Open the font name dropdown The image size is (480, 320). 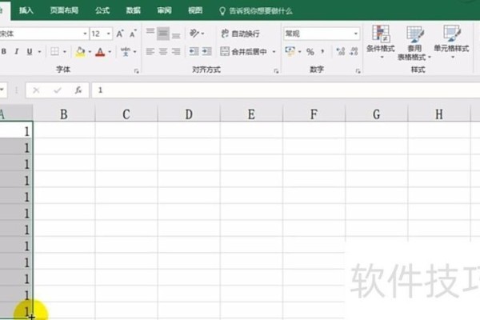[x=85, y=34]
